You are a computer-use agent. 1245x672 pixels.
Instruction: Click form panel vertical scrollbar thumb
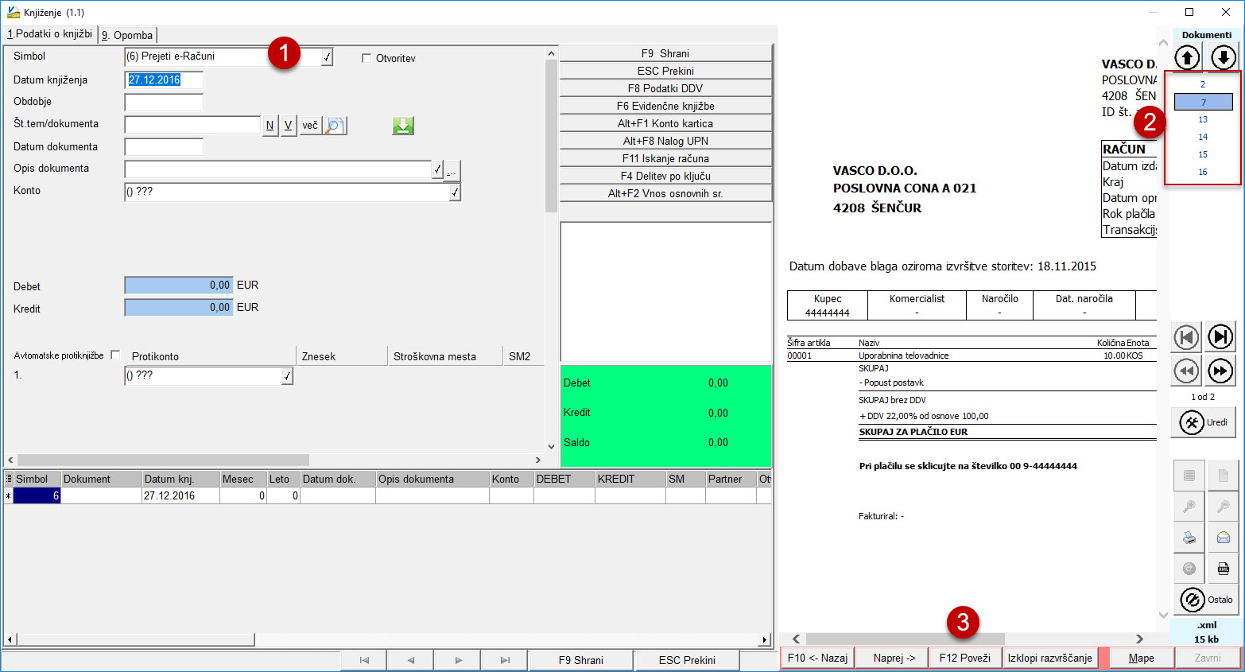coord(551,136)
